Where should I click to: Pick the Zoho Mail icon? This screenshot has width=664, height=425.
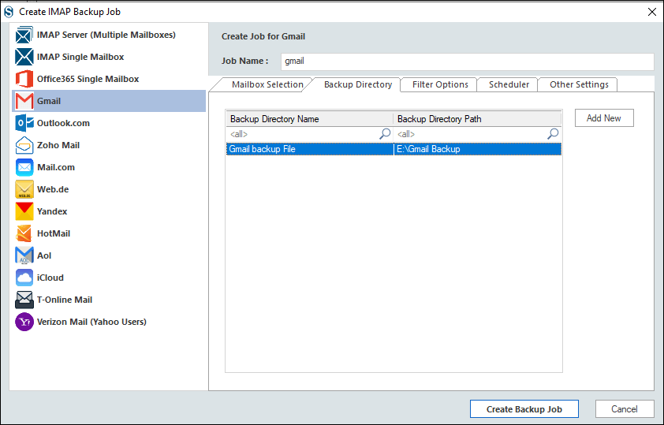point(24,145)
